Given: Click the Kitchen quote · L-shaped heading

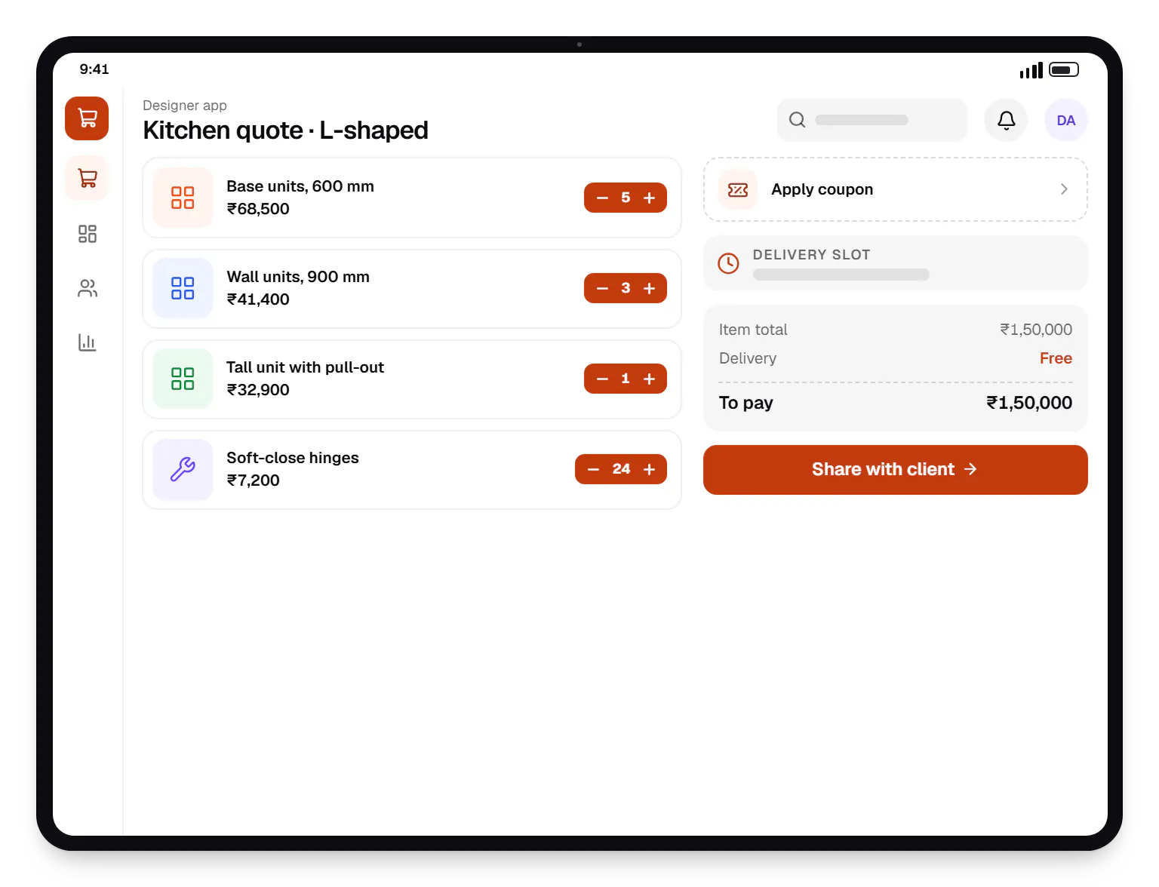Looking at the screenshot, I should point(285,130).
